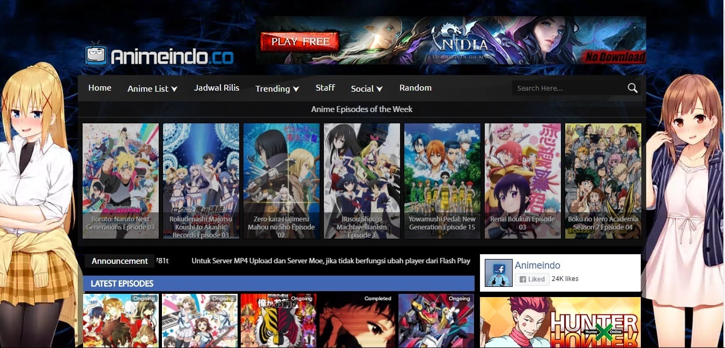Open Renai Boukun Episode 03

click(x=523, y=181)
